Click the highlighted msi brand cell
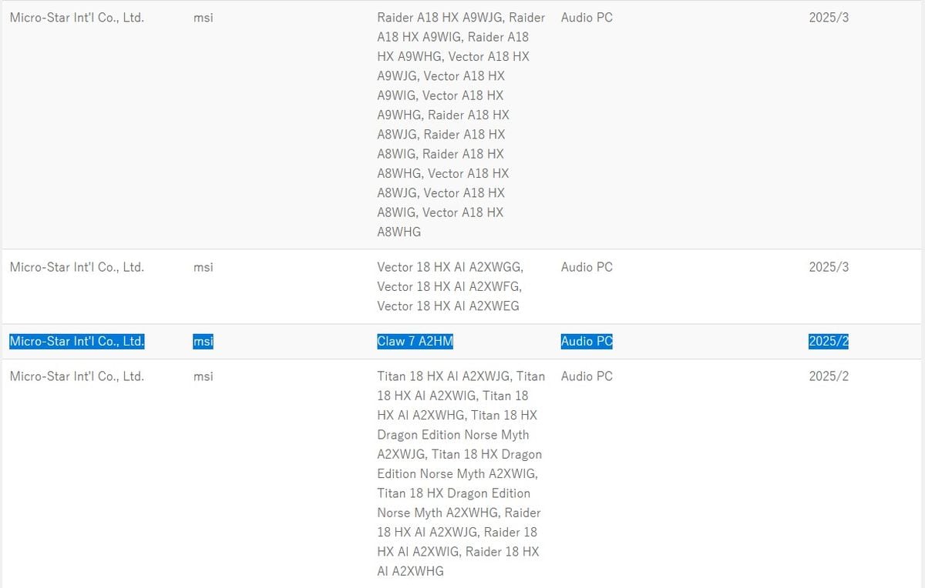The image size is (925, 588). click(203, 342)
